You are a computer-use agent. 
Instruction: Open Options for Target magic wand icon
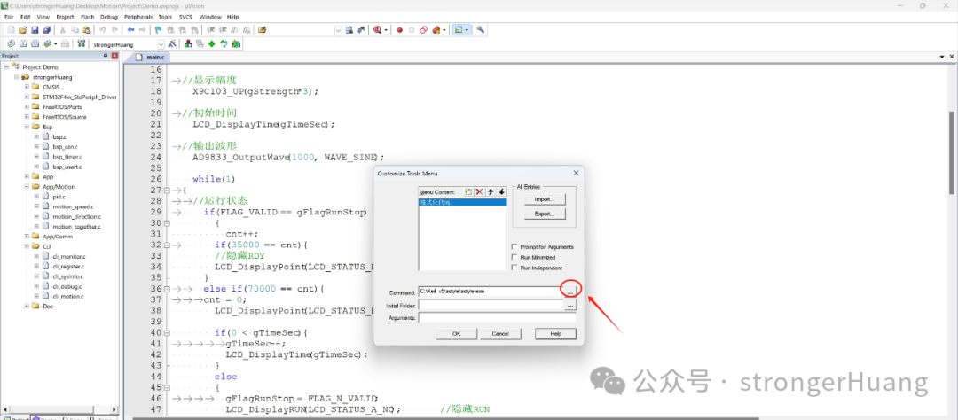click(x=172, y=44)
